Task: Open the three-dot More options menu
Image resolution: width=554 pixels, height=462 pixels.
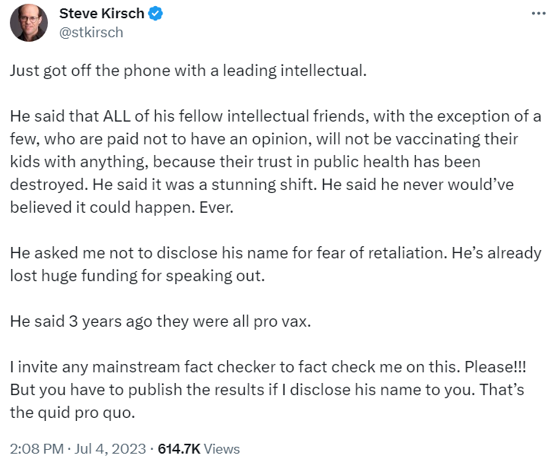Action: coord(538,15)
